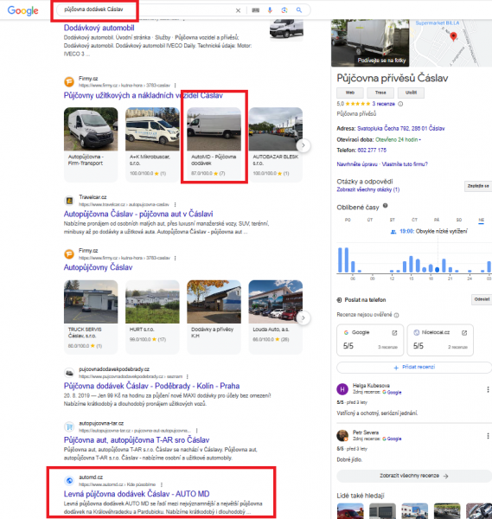The height and width of the screenshot is (519, 492).
Task: Open the Dodávkový automobil result
Action: 99,28
